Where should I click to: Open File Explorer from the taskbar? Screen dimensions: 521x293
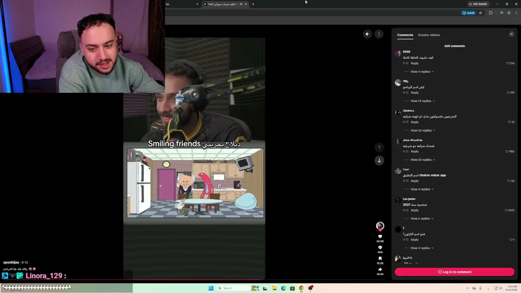(x=274, y=288)
